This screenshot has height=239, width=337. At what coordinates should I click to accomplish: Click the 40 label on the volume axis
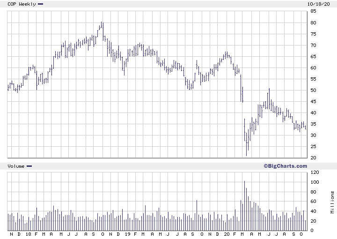[313, 211]
